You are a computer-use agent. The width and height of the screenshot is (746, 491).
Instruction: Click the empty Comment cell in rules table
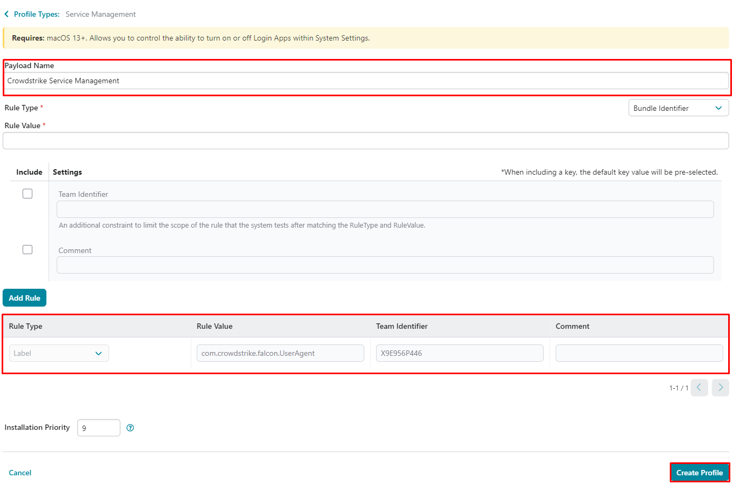pyautogui.click(x=640, y=353)
